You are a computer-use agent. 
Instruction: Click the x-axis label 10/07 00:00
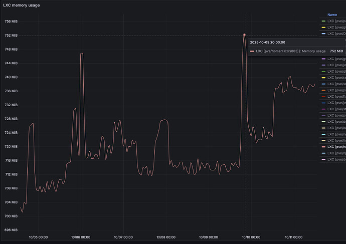(x=123, y=237)
